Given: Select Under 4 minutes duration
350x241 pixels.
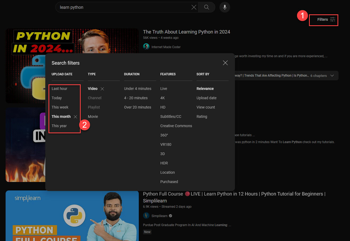Looking at the screenshot, I should pos(138,89).
